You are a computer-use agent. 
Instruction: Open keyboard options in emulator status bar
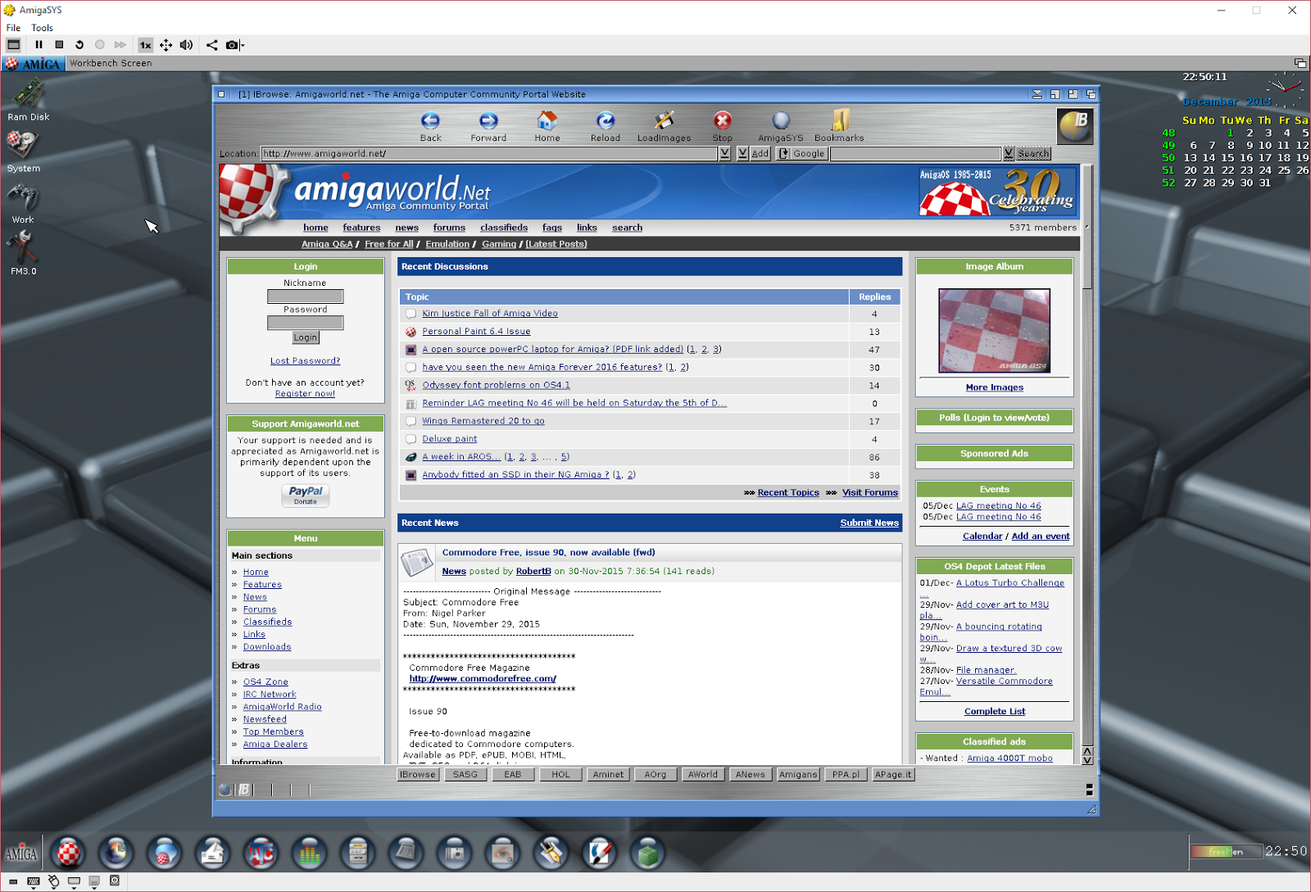[x=34, y=881]
